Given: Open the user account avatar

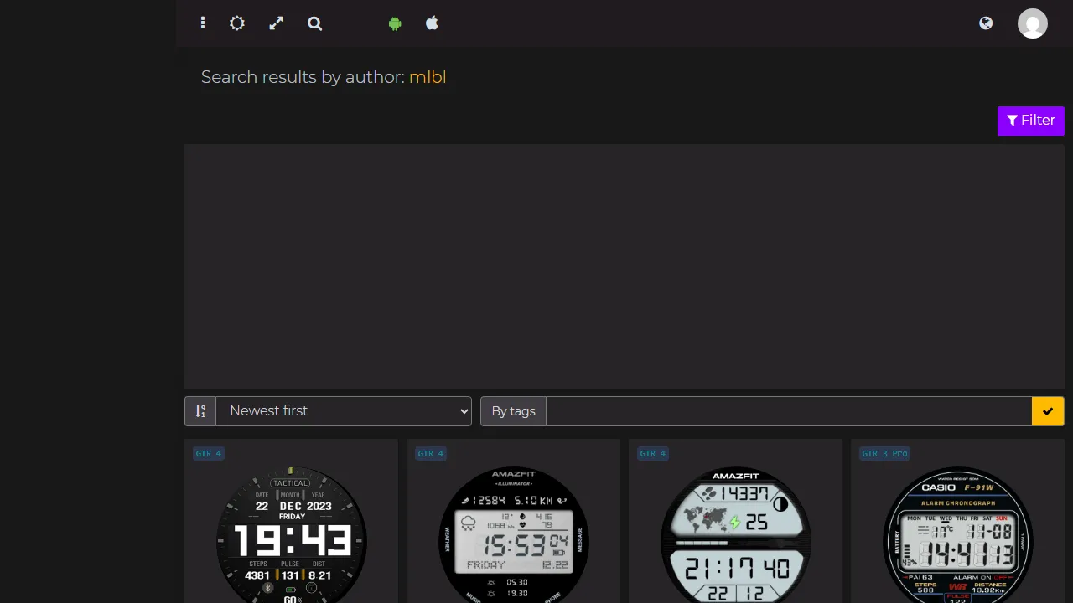Looking at the screenshot, I should click(x=1033, y=23).
